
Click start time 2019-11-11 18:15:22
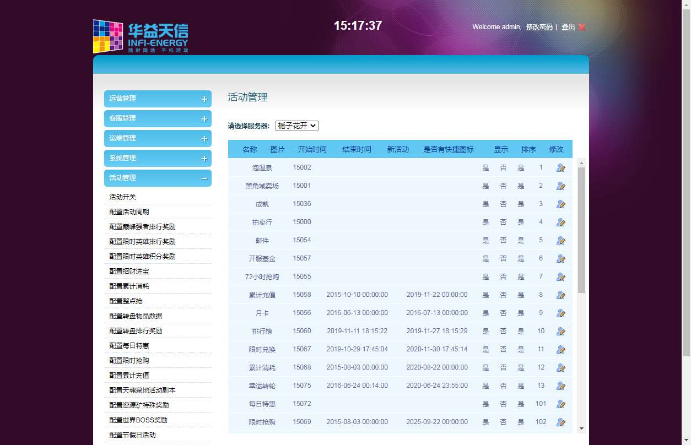pos(357,331)
